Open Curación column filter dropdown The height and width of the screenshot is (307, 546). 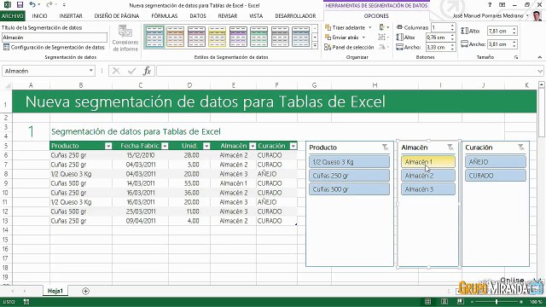point(293,146)
